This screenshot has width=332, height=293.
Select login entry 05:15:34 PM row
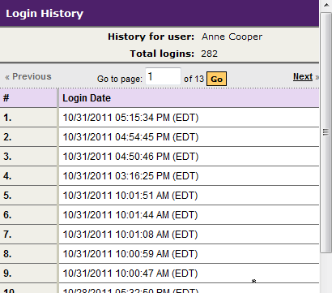(x=160, y=118)
